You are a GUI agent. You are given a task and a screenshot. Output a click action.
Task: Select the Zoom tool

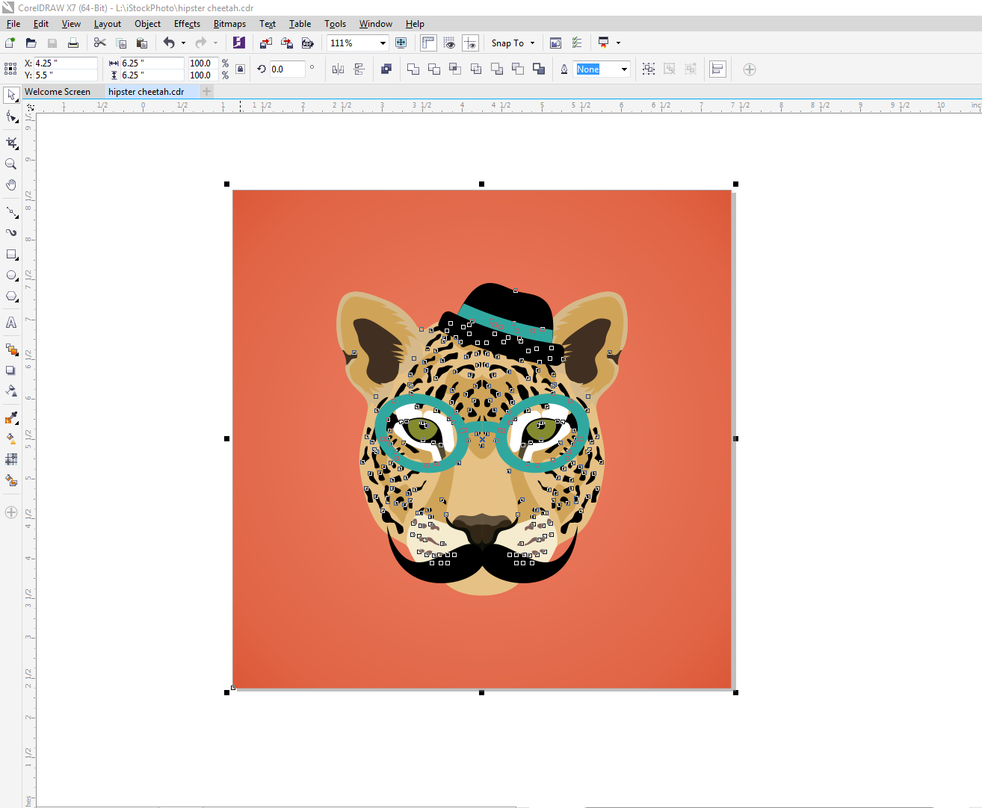click(11, 164)
